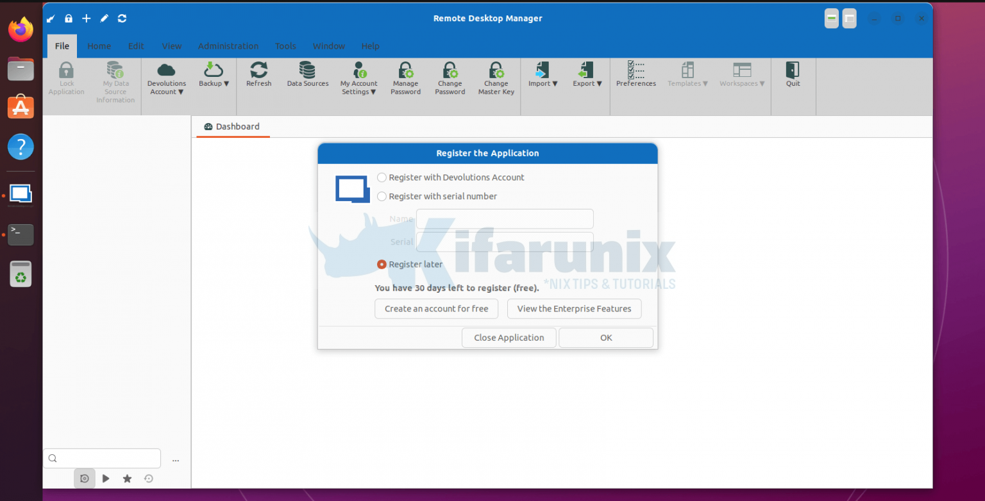Click OK in the register dialog
Image resolution: width=985 pixels, height=501 pixels.
pyautogui.click(x=606, y=338)
